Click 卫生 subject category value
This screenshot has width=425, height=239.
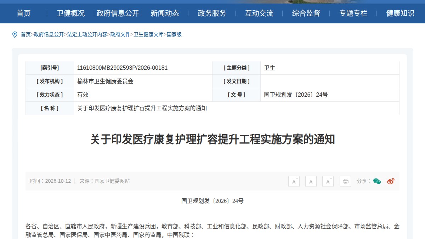(x=270, y=68)
